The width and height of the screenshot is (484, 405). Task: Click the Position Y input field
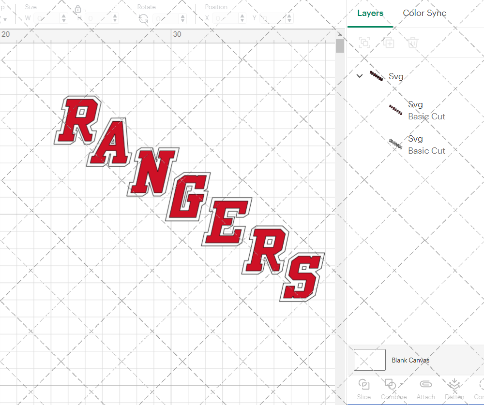273,18
